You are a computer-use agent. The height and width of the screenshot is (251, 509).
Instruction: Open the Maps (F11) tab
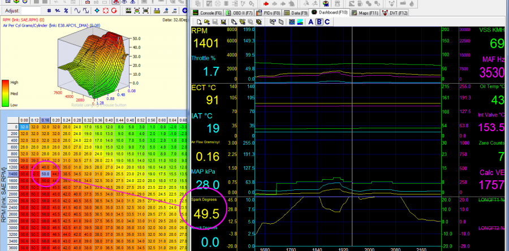point(365,13)
